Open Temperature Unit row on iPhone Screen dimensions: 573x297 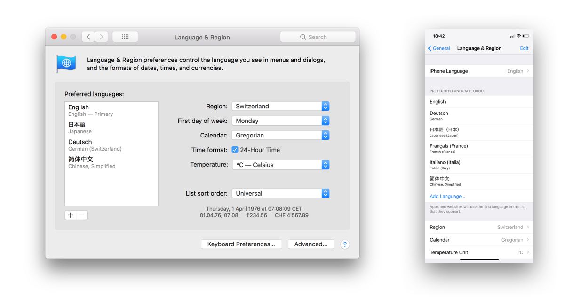[479, 252]
